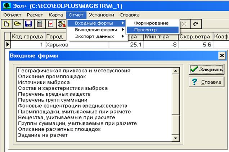Click the New document toolbar icon
Screen dimensions: 229x152
pyautogui.click(x=6, y=24)
